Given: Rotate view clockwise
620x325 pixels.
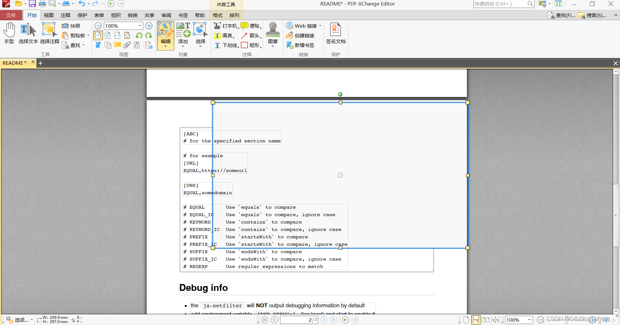Looking at the screenshot, I should click(x=149, y=35).
